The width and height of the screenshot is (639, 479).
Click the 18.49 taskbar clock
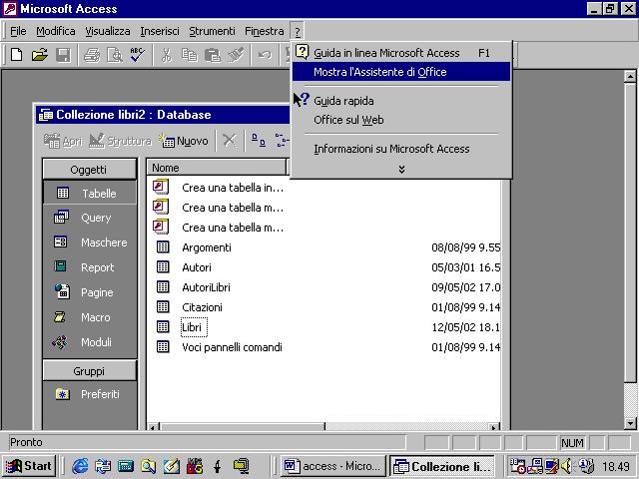(x=616, y=466)
